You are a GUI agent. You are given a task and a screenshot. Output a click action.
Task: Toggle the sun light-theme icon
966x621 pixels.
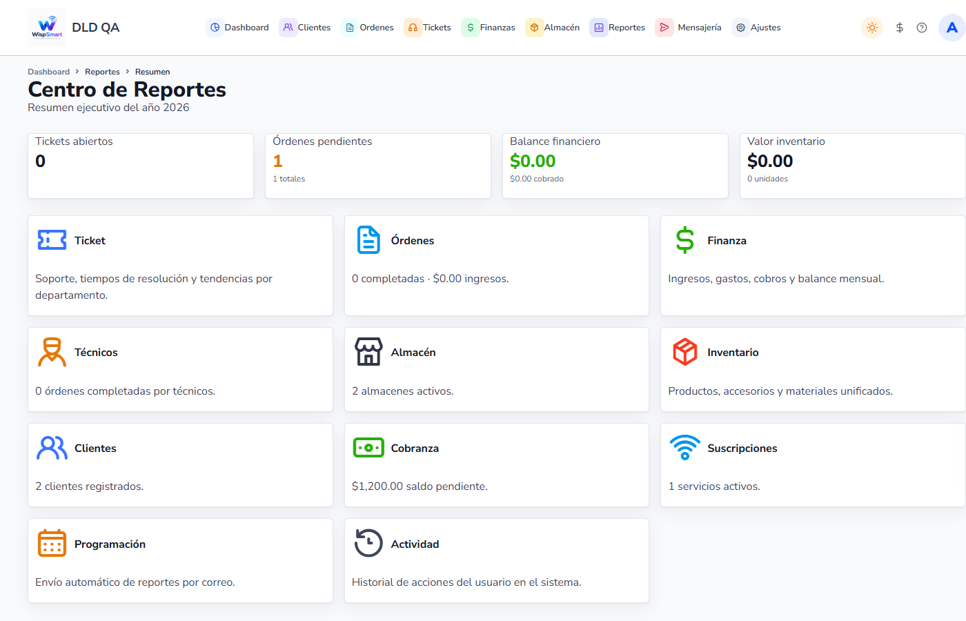tap(872, 28)
